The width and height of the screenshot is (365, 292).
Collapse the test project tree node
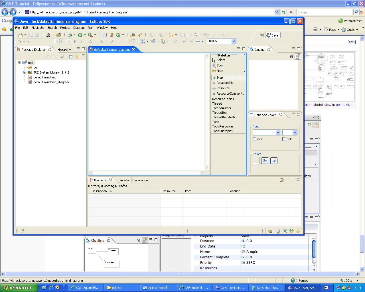click(19, 63)
